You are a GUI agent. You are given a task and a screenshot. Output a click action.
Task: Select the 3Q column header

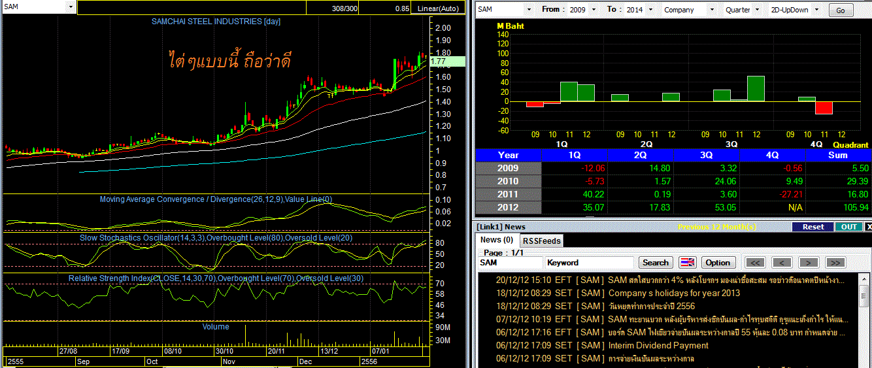[707, 155]
